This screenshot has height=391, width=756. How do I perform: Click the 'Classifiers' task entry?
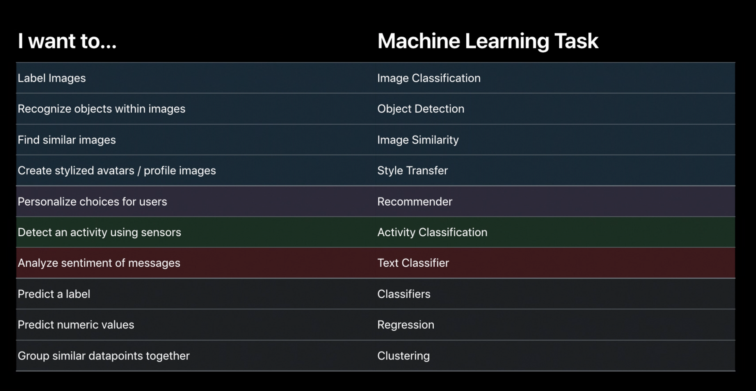coord(404,294)
